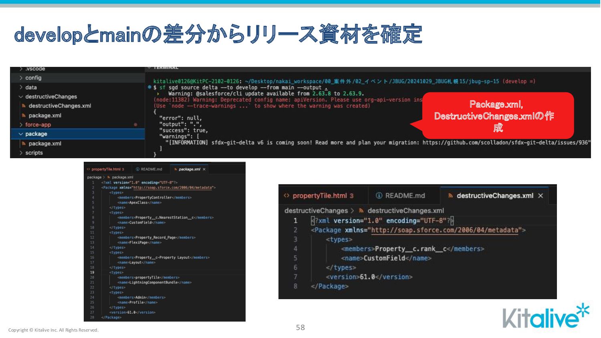Expand the scripts folder chevron
The image size is (601, 338).
pos(21,153)
